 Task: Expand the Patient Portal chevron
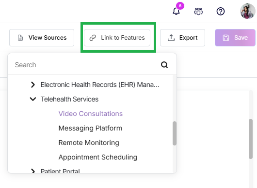point(33,171)
